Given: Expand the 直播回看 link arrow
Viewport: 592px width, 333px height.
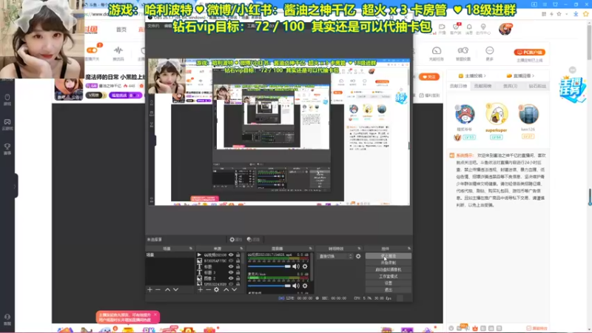Looking at the screenshot, I should click(533, 76).
